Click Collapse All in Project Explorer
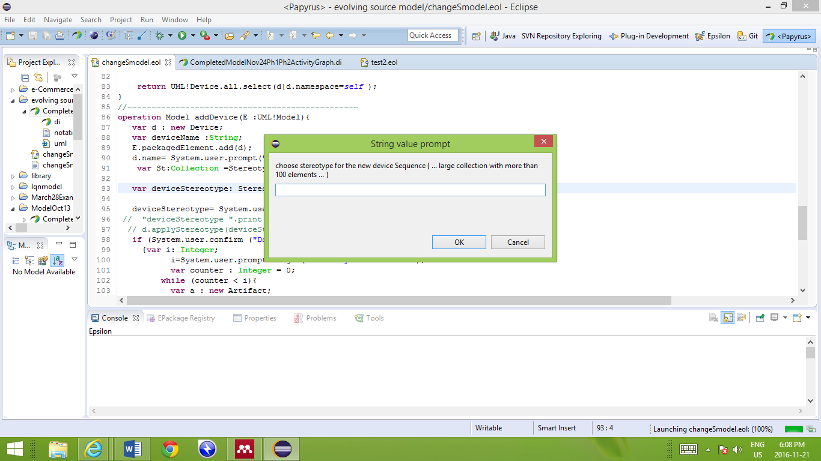 25,77
